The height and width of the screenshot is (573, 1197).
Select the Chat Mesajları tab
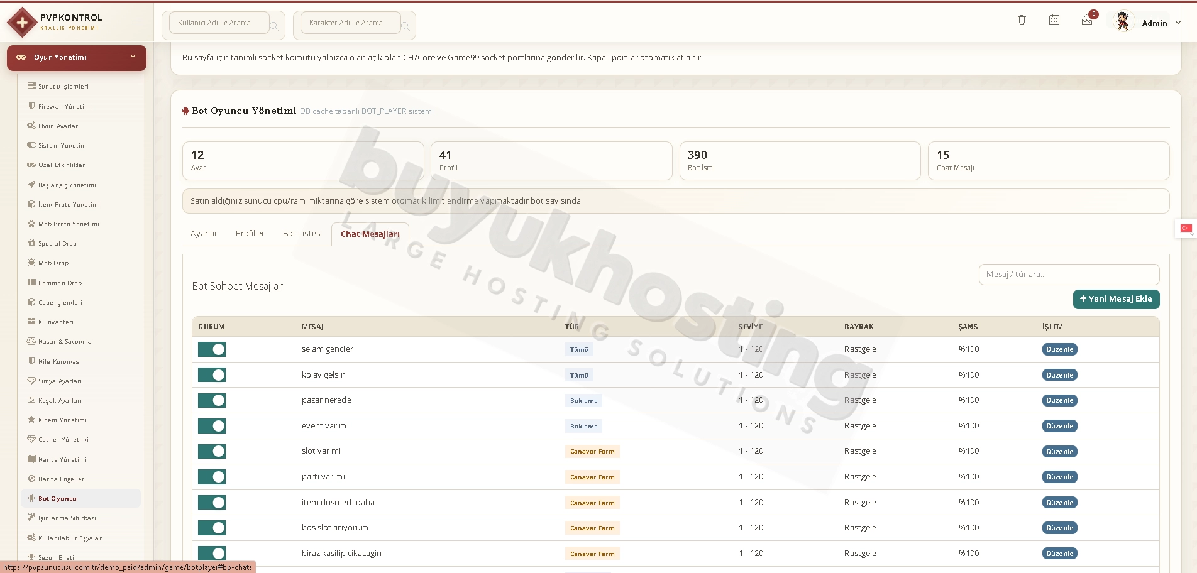370,234
